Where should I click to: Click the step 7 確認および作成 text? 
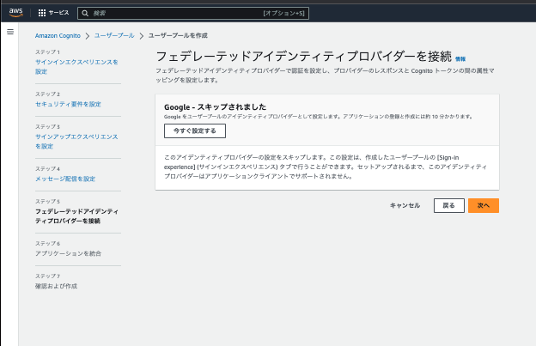tap(56, 286)
